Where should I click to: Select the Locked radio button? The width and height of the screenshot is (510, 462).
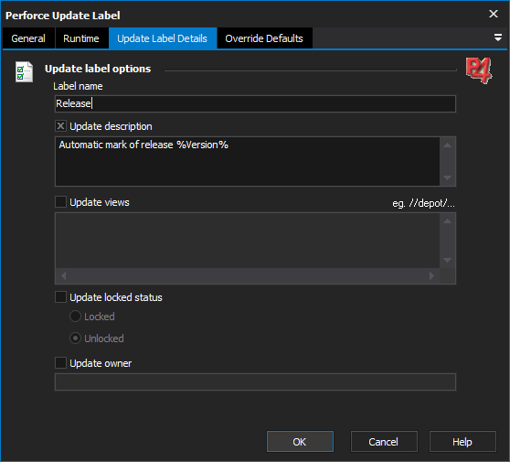[x=75, y=317]
